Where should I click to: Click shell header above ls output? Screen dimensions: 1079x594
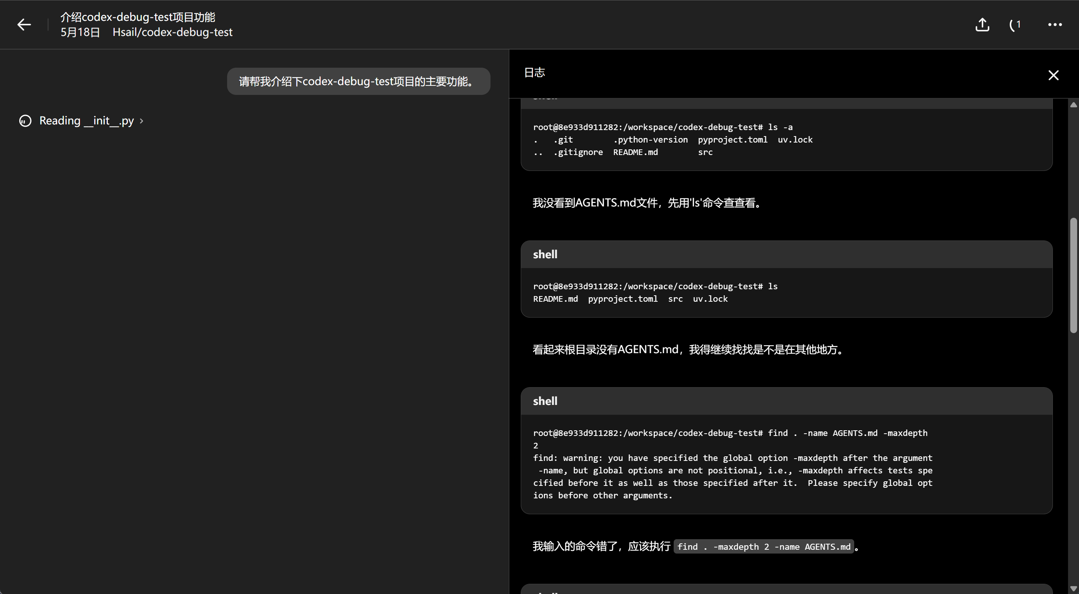coord(545,254)
